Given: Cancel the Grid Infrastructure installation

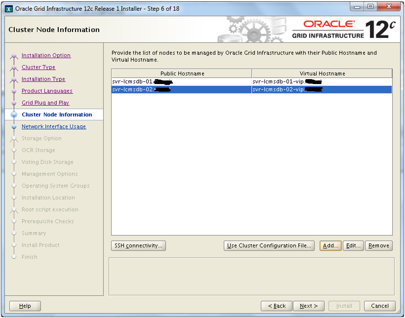Looking at the screenshot, I should point(380,306).
